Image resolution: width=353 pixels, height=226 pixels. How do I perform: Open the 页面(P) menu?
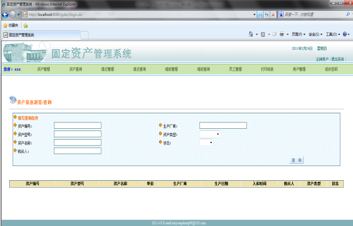coord(299,34)
